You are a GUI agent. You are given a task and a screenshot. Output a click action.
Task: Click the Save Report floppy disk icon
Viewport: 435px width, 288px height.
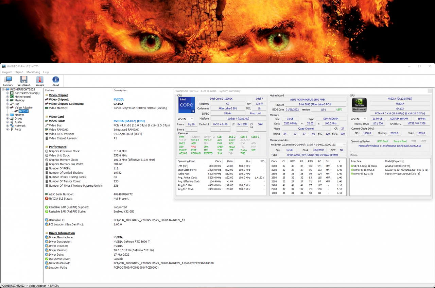coord(24,80)
